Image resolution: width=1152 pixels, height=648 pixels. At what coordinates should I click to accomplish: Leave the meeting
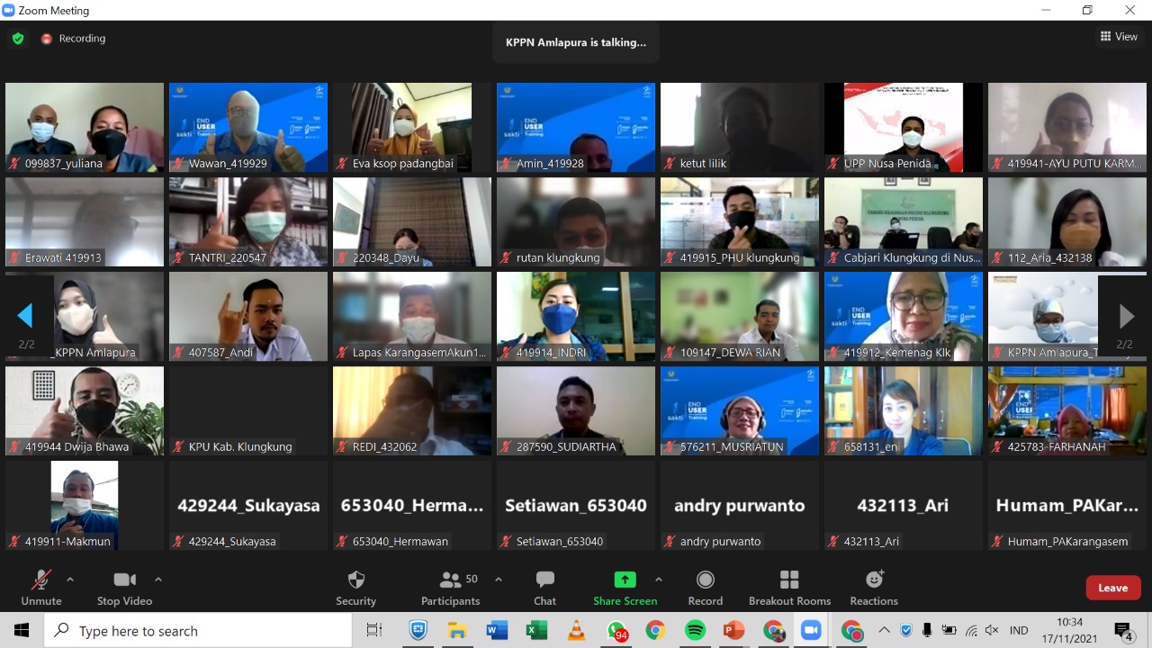pos(1112,588)
